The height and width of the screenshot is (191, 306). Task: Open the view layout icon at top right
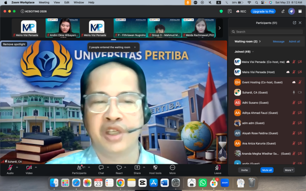click(300, 11)
